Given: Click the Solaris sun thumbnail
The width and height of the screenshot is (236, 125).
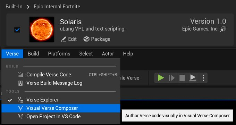Looking at the screenshot, I should tap(42, 30).
